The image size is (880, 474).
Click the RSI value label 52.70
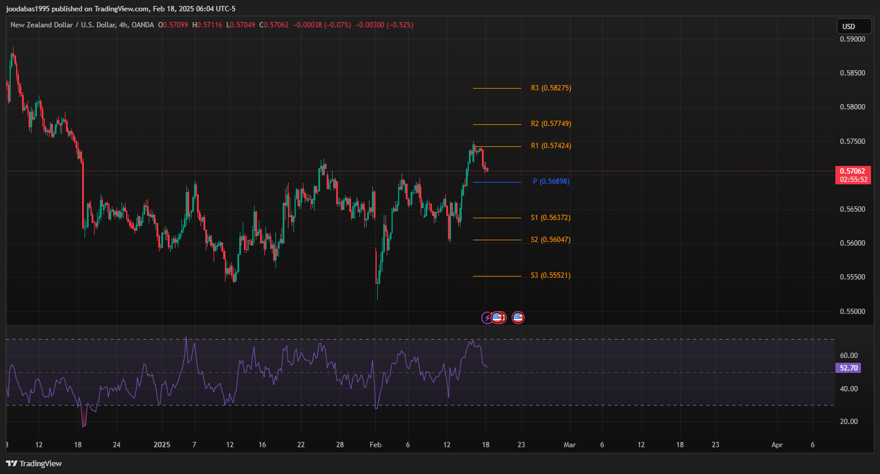tap(848, 368)
